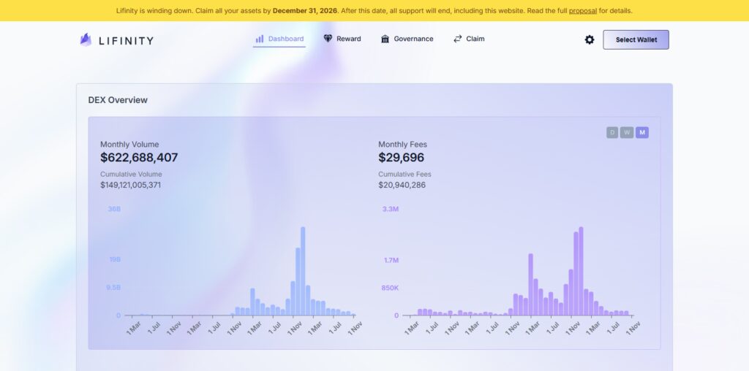This screenshot has height=371, width=749.
Task: Click the Select Wallet button
Action: click(636, 39)
